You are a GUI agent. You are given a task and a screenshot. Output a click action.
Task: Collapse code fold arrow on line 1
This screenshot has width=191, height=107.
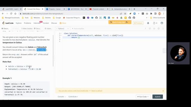point(61,33)
